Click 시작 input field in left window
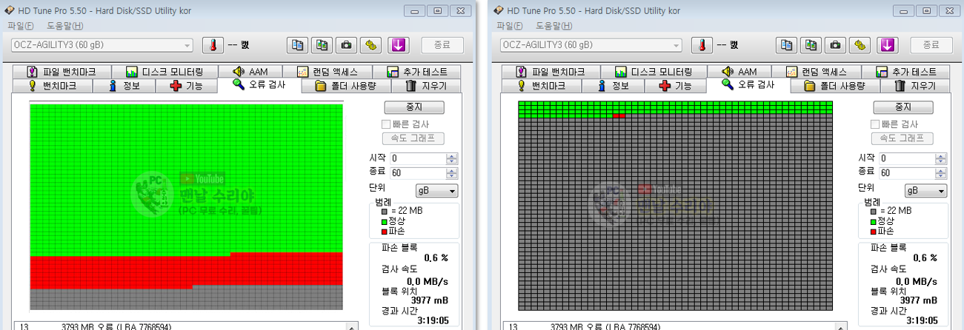 click(x=419, y=158)
